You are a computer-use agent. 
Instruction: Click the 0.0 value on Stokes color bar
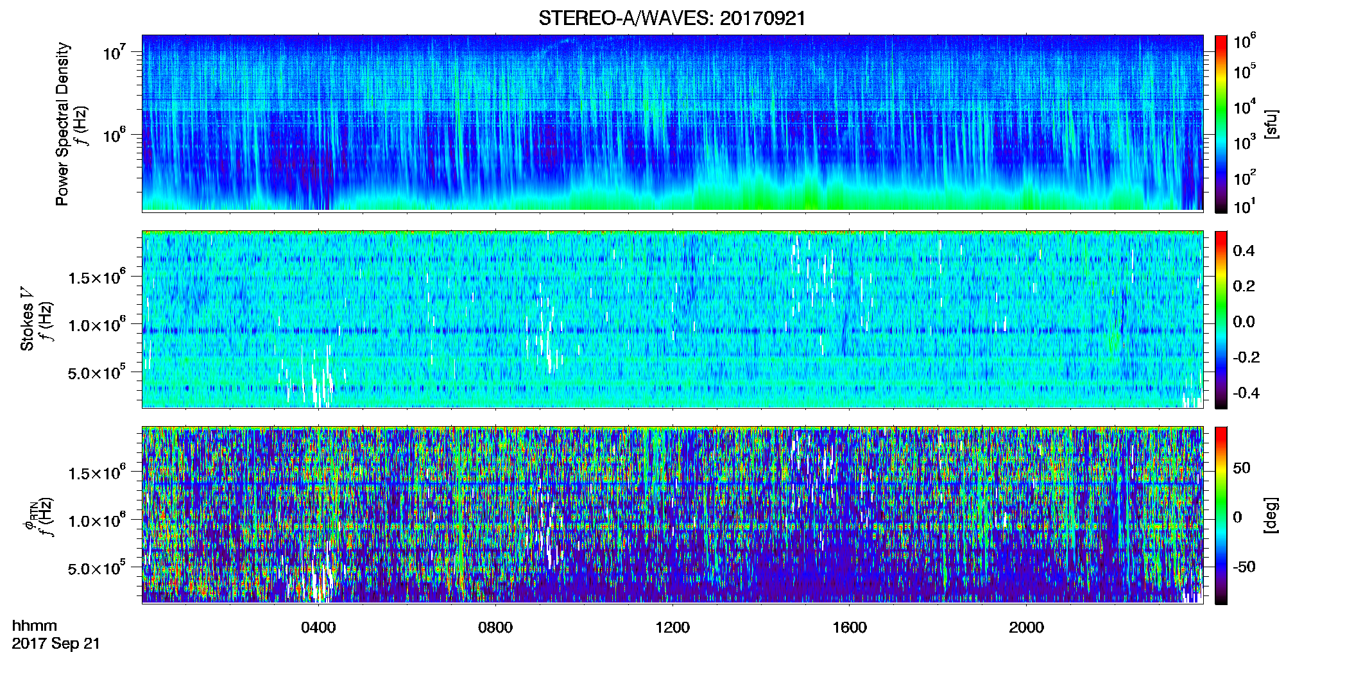point(1244,321)
